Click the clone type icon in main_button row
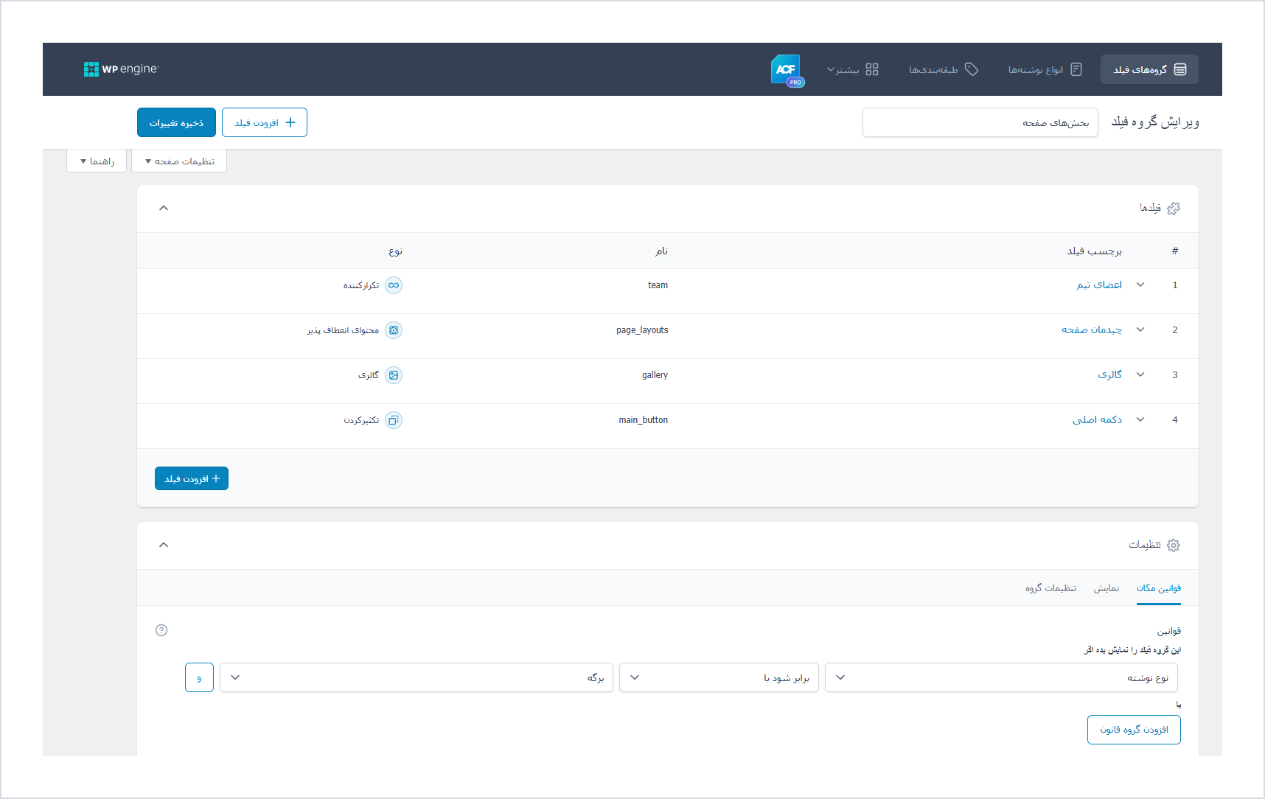This screenshot has height=799, width=1265. click(x=394, y=420)
